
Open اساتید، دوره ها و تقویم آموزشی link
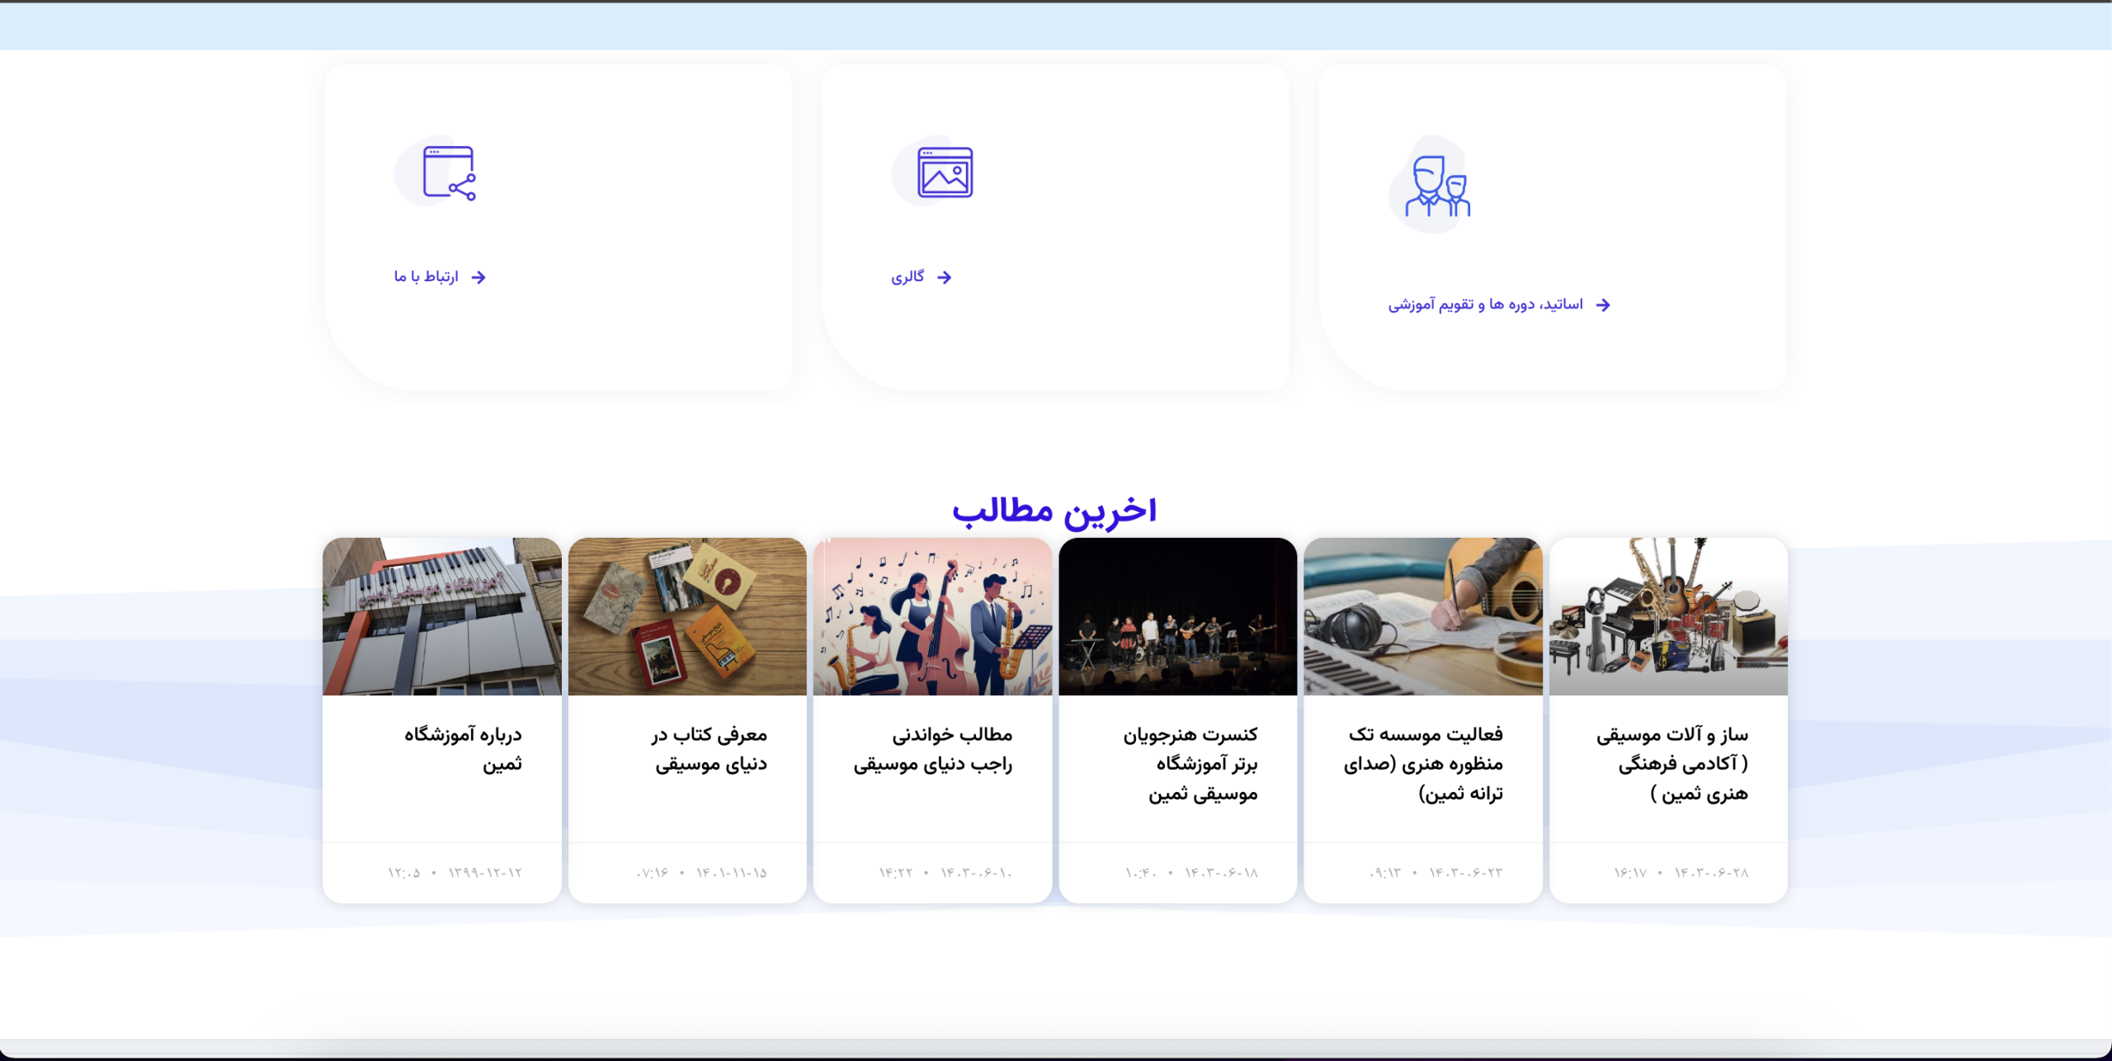(1485, 304)
